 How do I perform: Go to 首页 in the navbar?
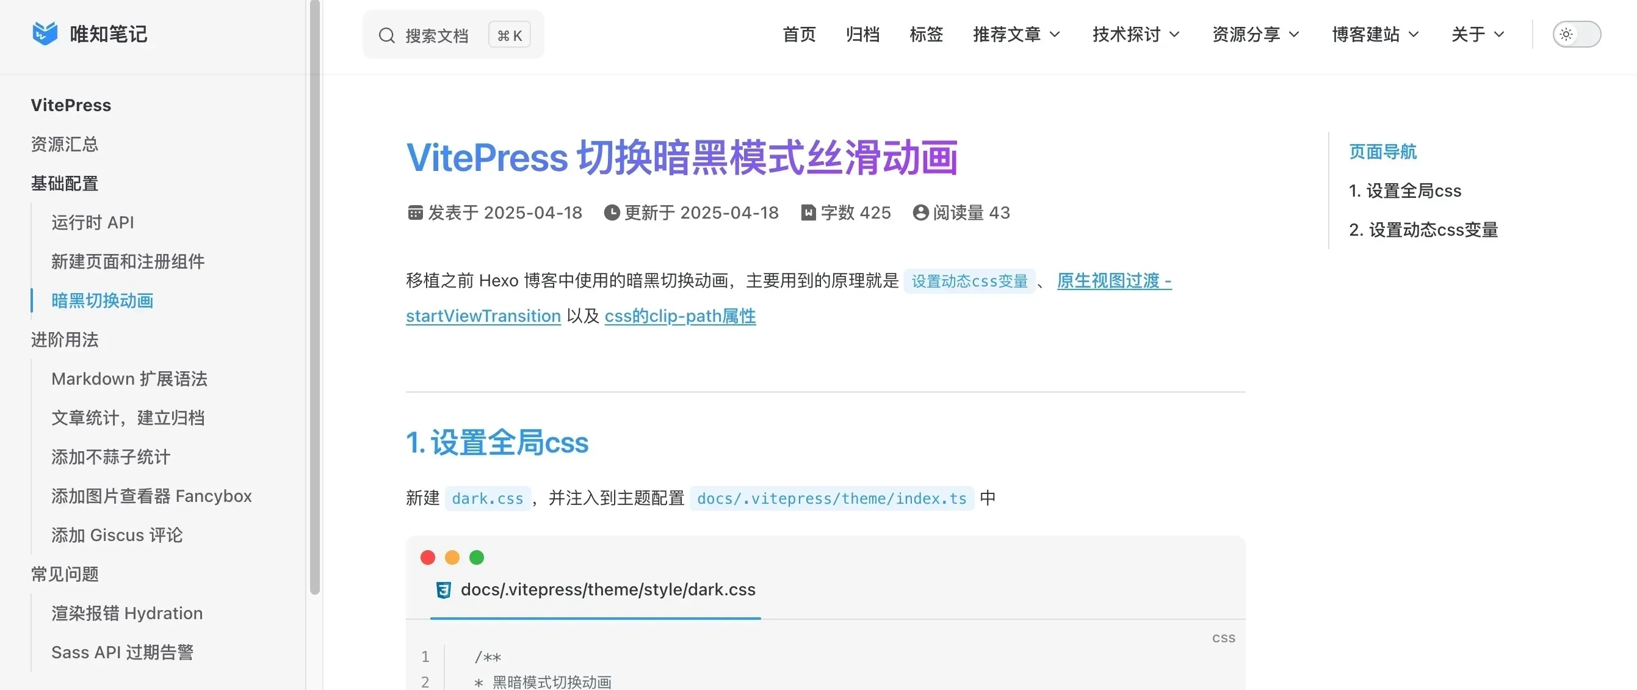coord(799,34)
